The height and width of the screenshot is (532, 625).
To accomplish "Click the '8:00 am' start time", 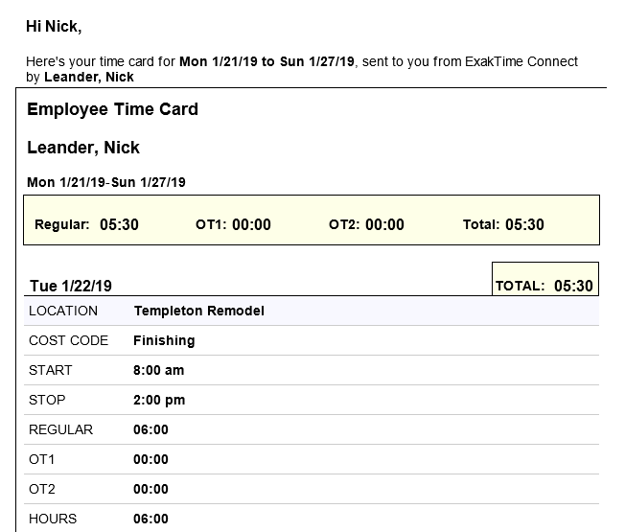I will (x=158, y=370).
